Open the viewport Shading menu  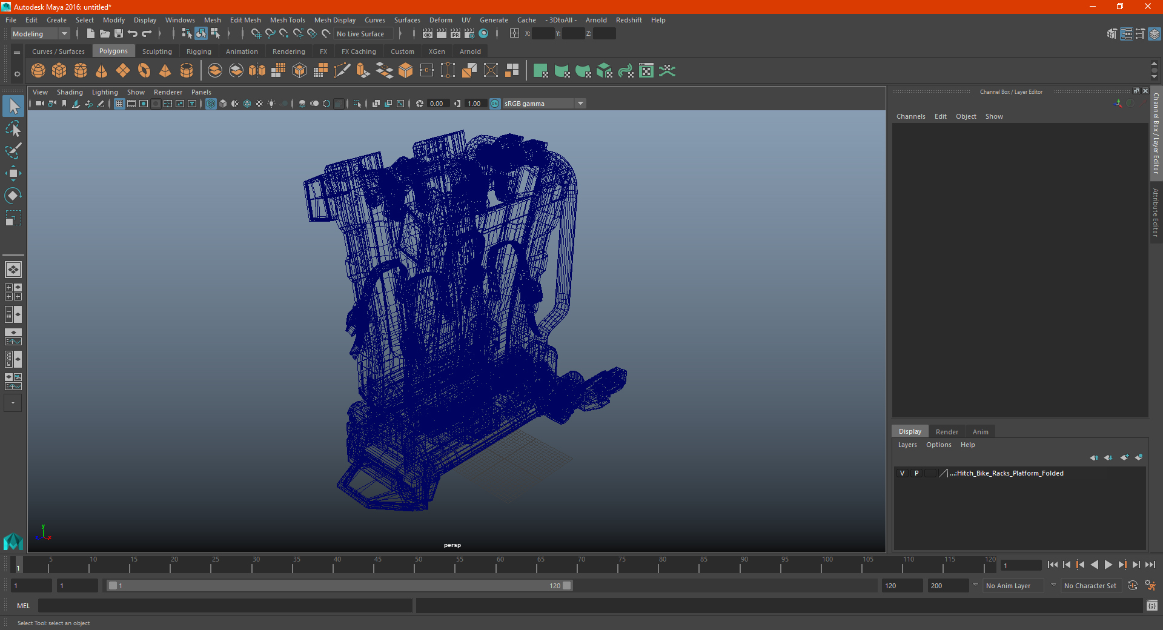[x=70, y=92]
